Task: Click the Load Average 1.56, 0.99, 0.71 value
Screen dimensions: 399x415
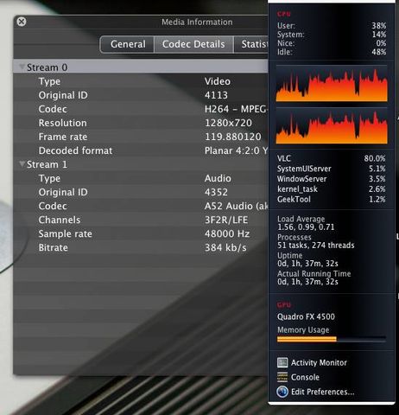Action: (306, 227)
